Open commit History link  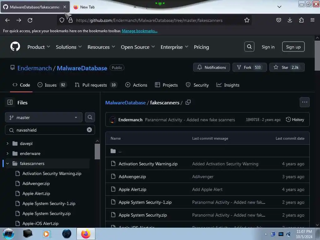coord(295,120)
